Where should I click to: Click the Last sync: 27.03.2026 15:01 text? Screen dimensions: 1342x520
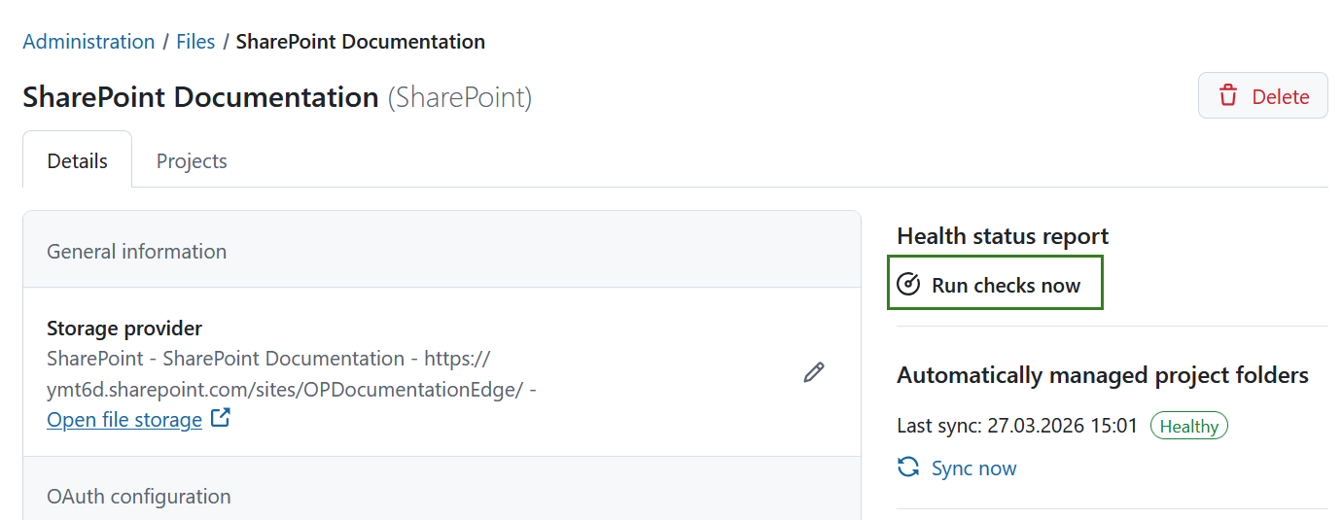1017,426
